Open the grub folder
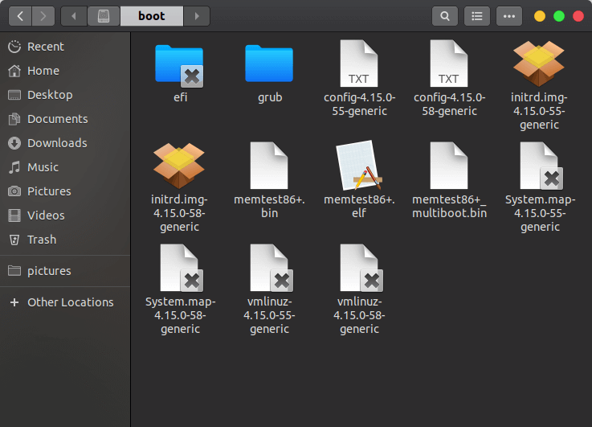 point(269,65)
